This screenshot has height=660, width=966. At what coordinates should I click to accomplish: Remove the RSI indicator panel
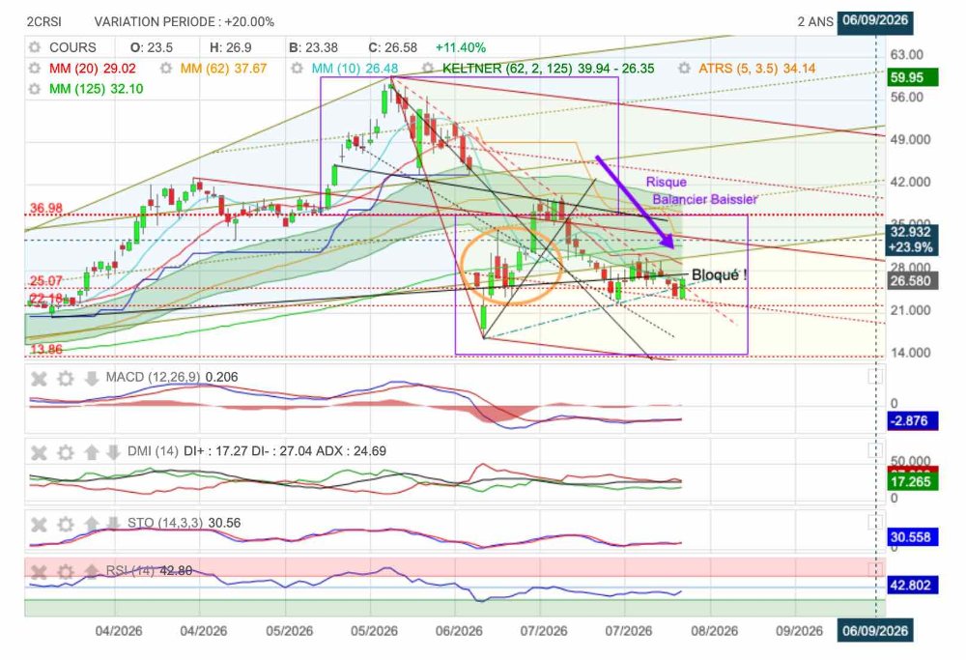click(39, 572)
